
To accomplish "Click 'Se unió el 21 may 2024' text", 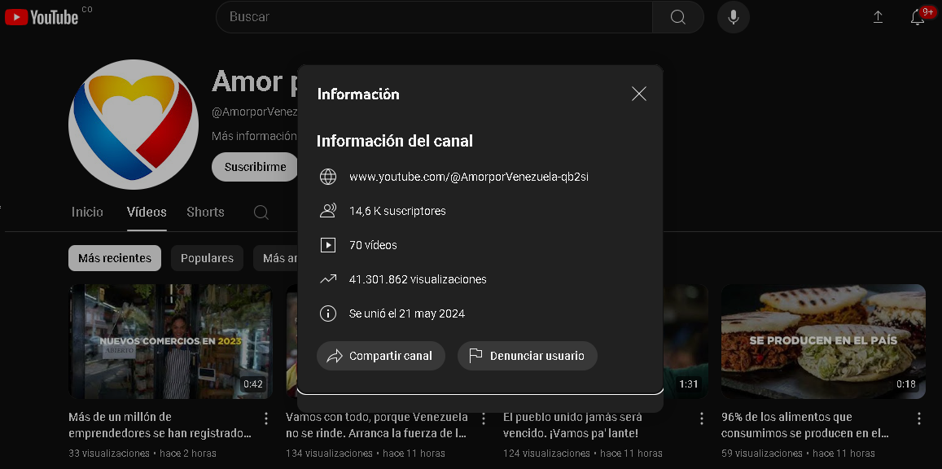I will [407, 313].
